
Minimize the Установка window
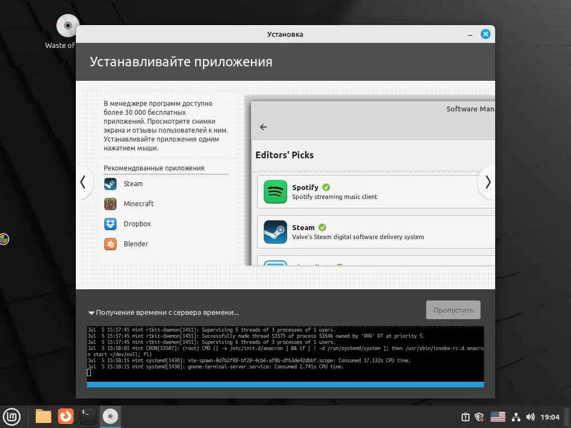click(x=470, y=35)
